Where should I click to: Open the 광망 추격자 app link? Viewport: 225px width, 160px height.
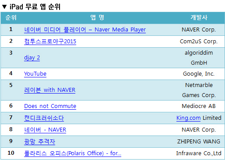(39, 142)
